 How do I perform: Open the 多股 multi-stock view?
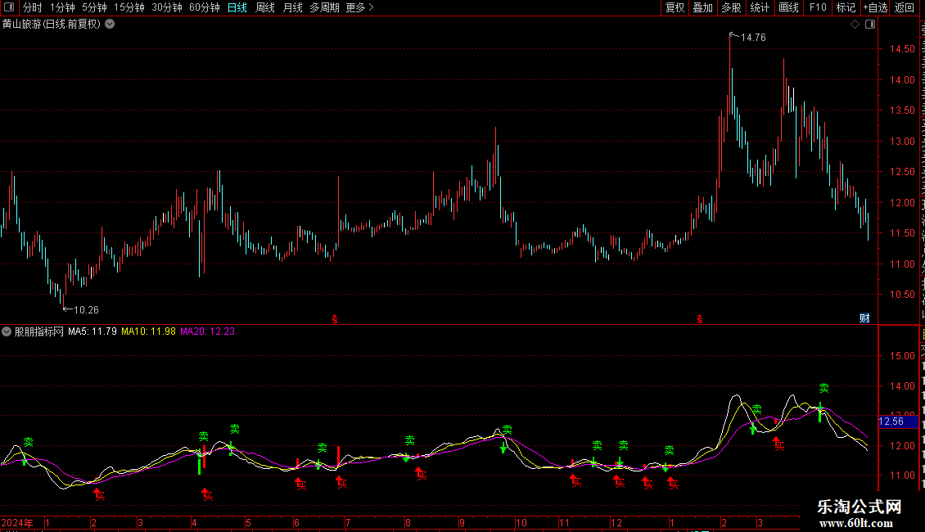pyautogui.click(x=731, y=7)
